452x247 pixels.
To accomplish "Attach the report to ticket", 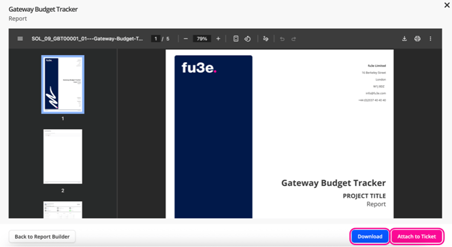I will 417,237.
